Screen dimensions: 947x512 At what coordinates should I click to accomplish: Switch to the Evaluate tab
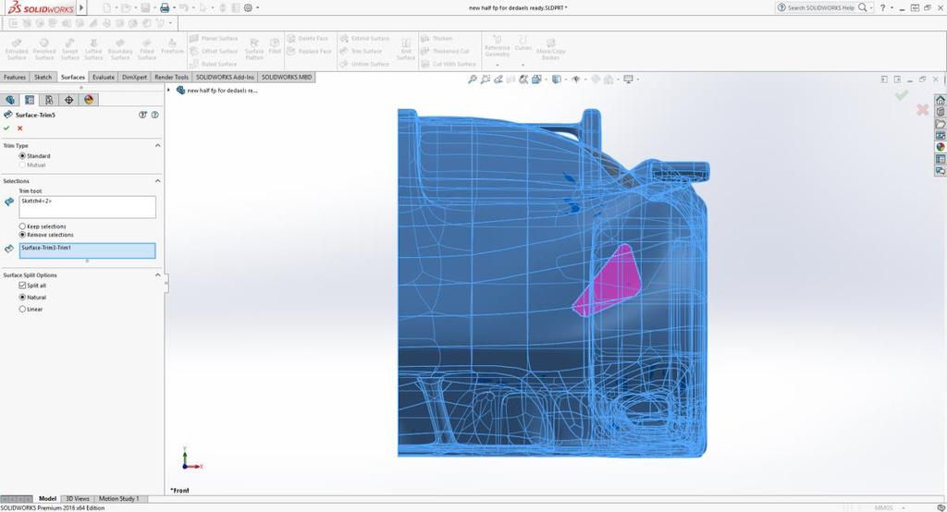coord(104,78)
